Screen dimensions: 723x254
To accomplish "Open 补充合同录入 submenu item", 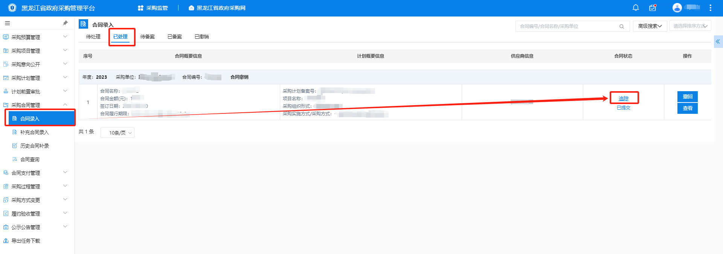I will [35, 132].
